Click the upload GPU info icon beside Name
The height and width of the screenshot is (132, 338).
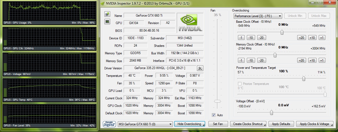107,14
